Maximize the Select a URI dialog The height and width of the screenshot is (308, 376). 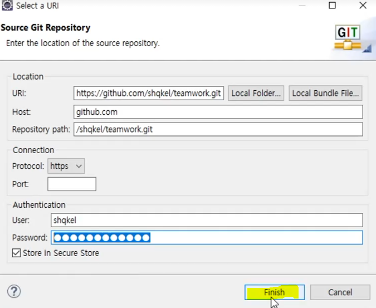(x=332, y=5)
